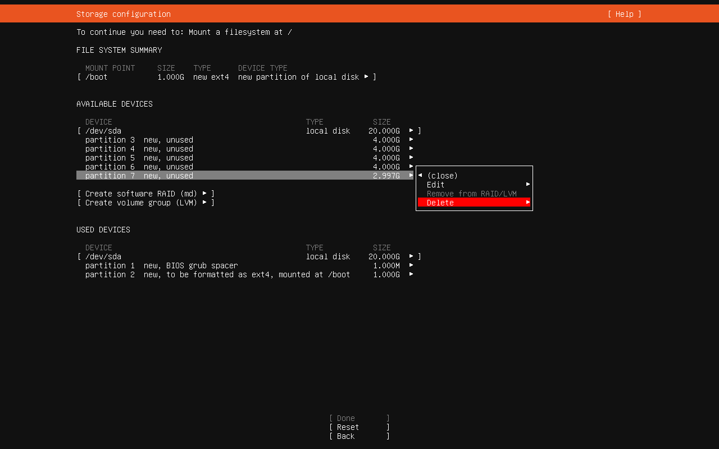Image resolution: width=719 pixels, height=449 pixels.
Task: Click arrow next to partition 6 row
Action: 411,167
